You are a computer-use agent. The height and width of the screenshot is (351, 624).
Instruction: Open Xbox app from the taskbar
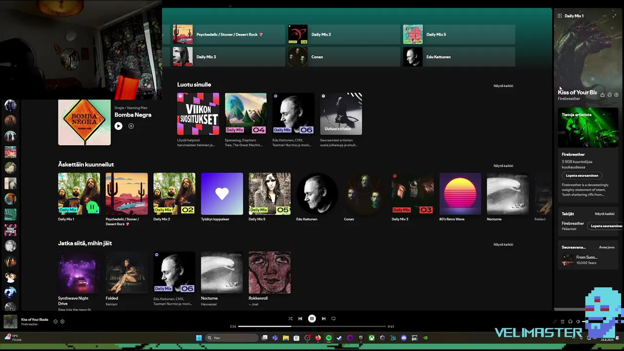point(371,338)
